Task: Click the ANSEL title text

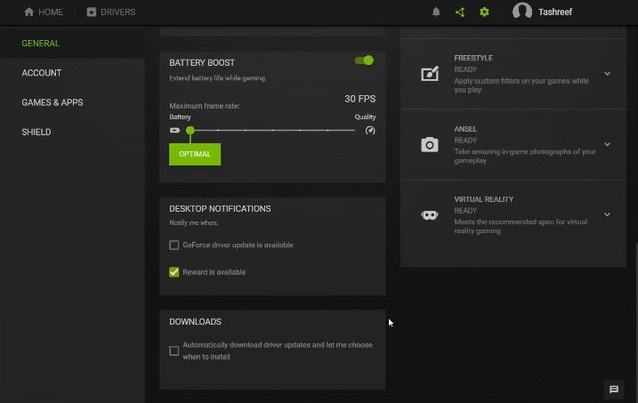Action: (465, 129)
